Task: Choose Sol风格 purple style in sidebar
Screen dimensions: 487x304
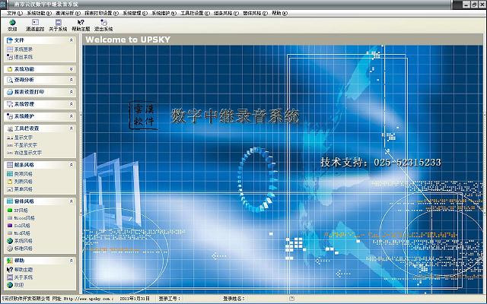Action: [23, 226]
